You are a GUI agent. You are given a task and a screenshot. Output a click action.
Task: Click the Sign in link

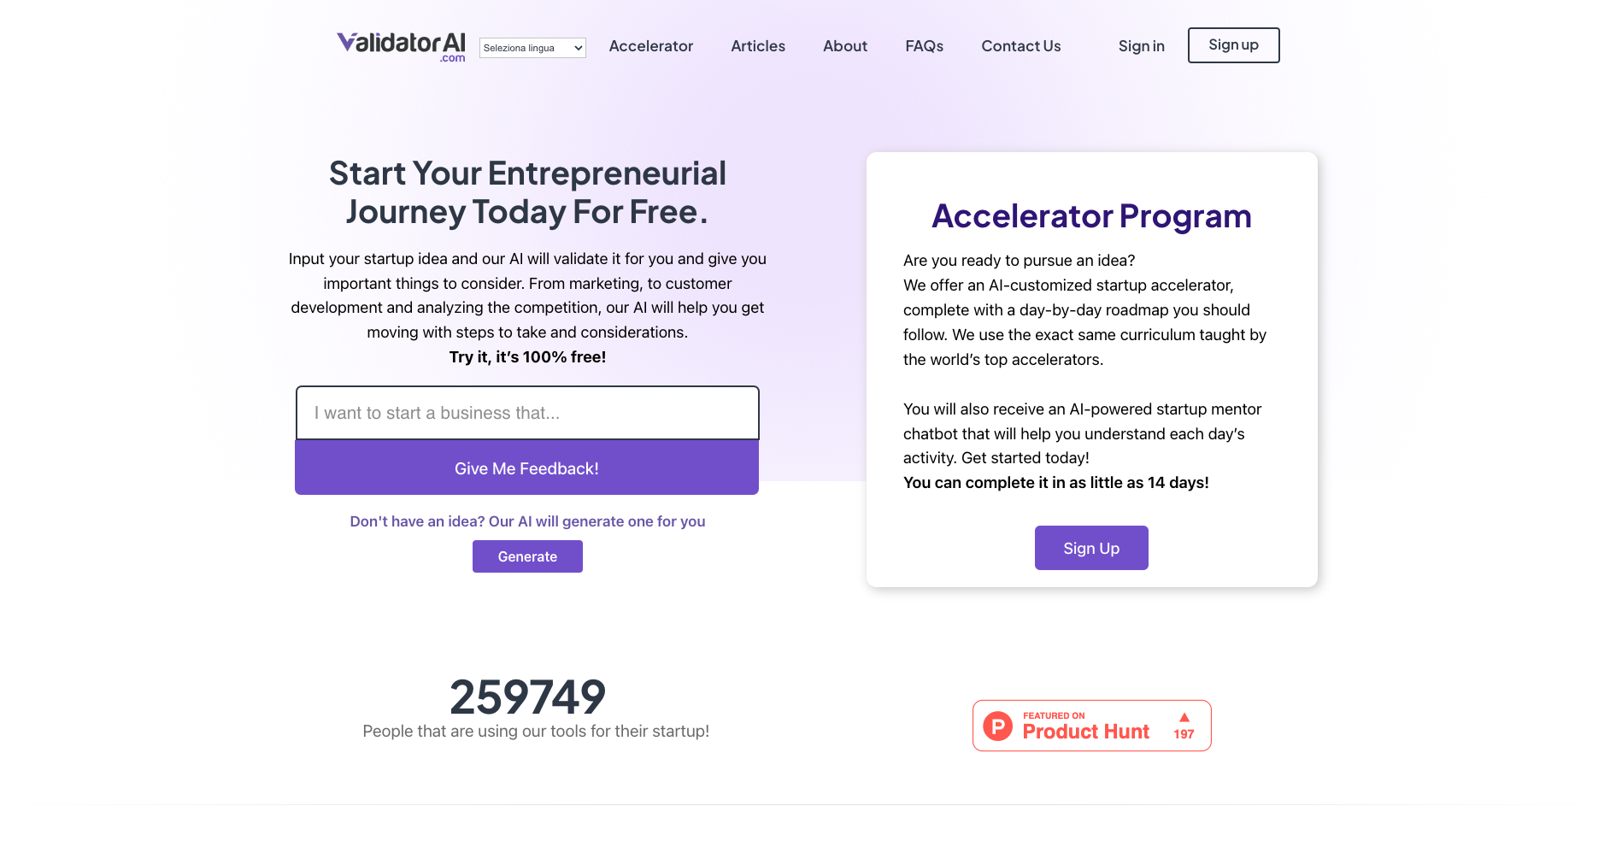tap(1142, 46)
